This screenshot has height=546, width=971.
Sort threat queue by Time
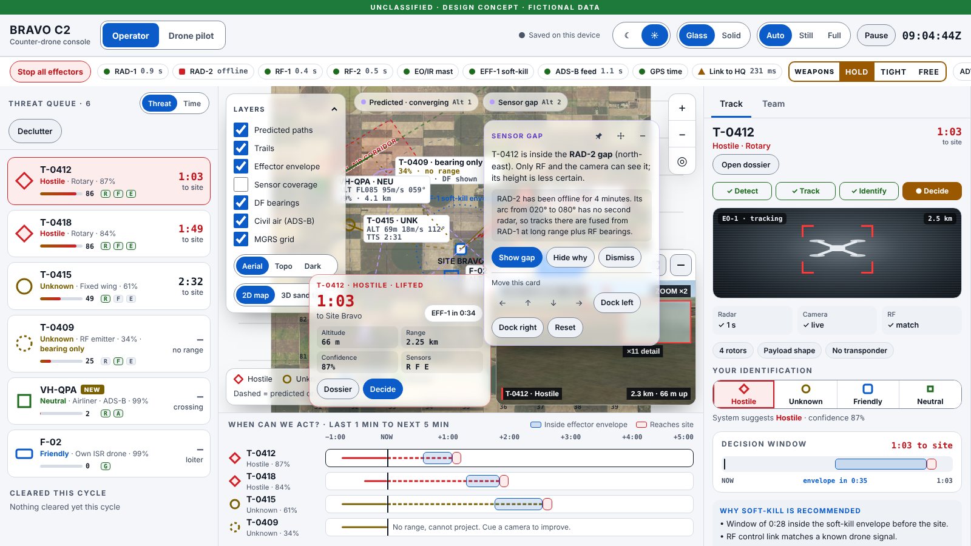[x=192, y=104]
